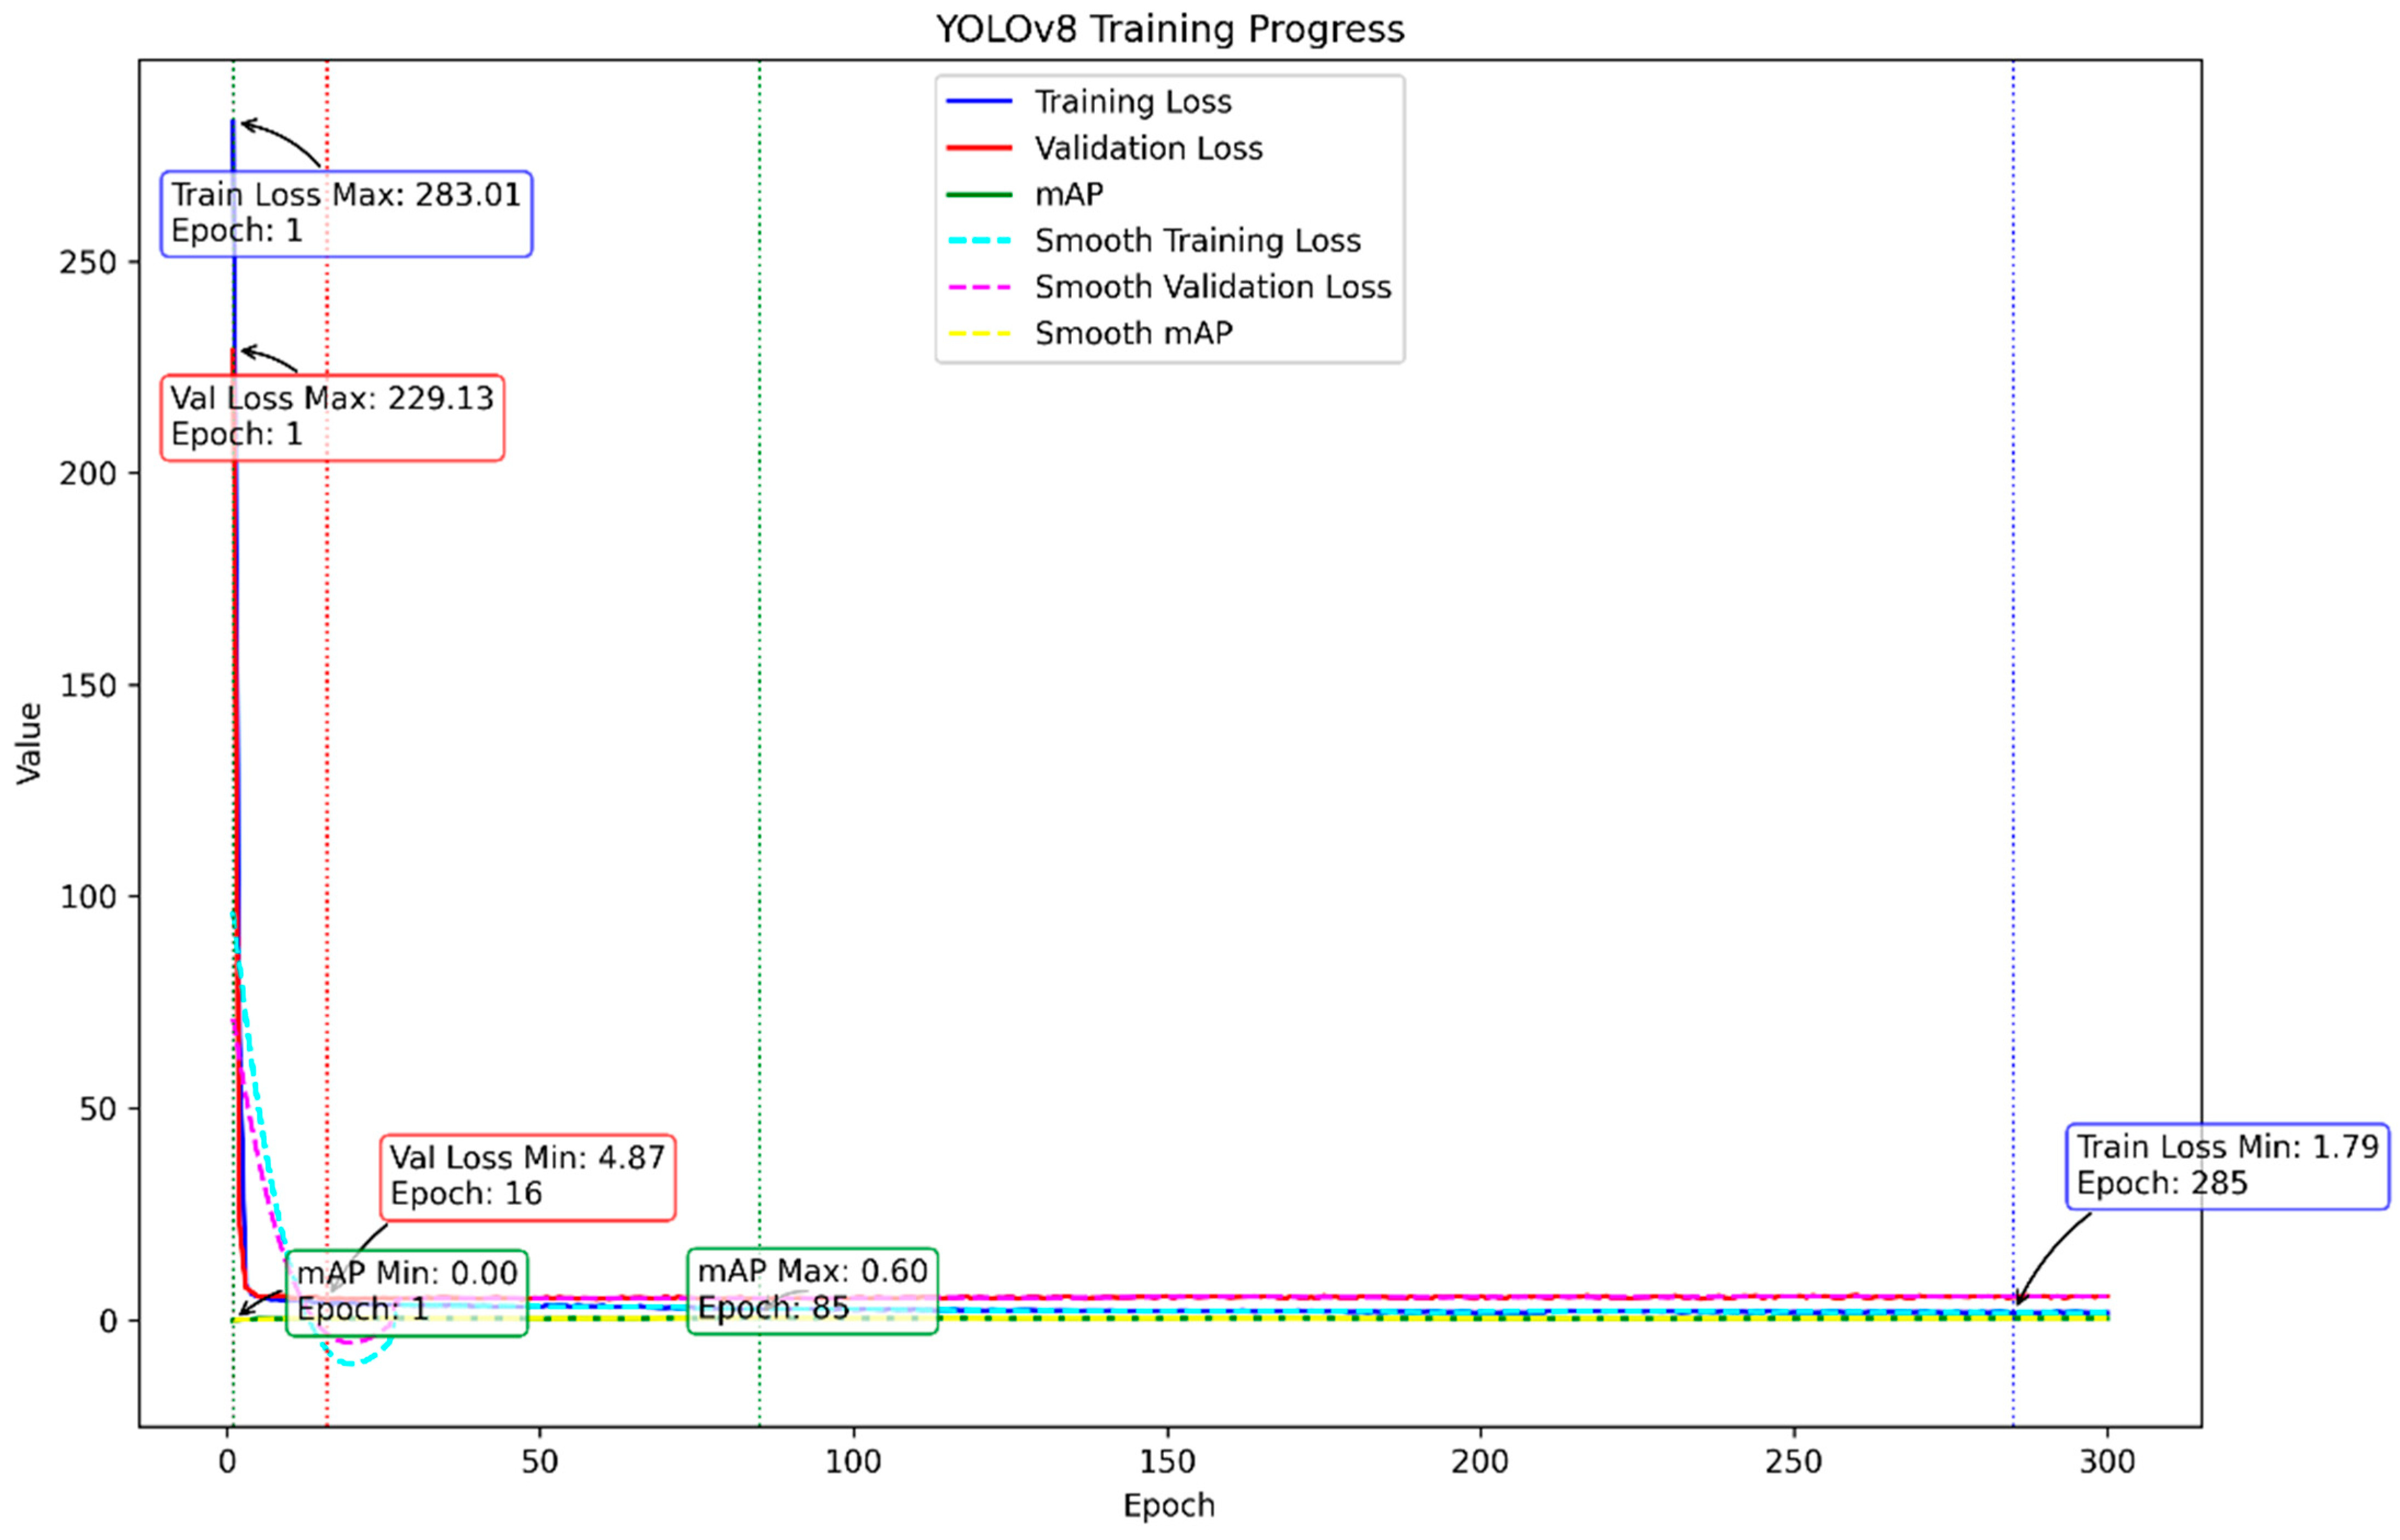
Task: Click the dashed magenta legend line sample
Action: tap(979, 287)
